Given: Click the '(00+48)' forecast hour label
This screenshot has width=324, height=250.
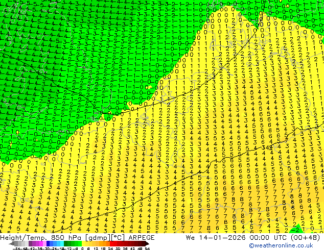Looking at the screenshot, I should pyautogui.click(x=305, y=238).
